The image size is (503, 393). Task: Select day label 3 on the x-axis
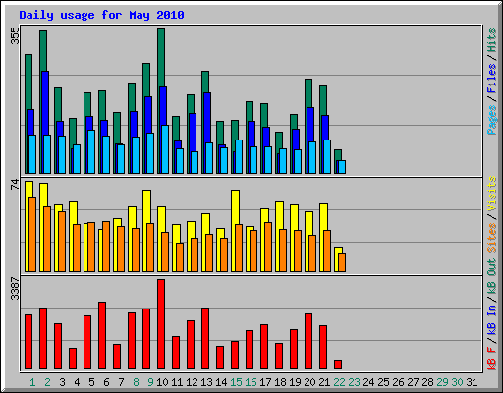tap(62, 382)
